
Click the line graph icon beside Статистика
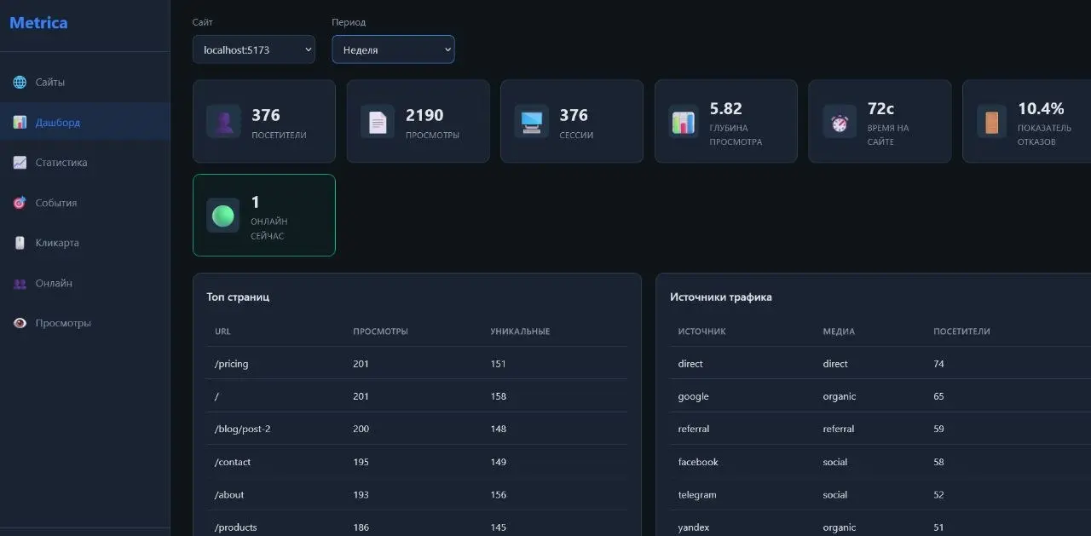click(x=20, y=163)
